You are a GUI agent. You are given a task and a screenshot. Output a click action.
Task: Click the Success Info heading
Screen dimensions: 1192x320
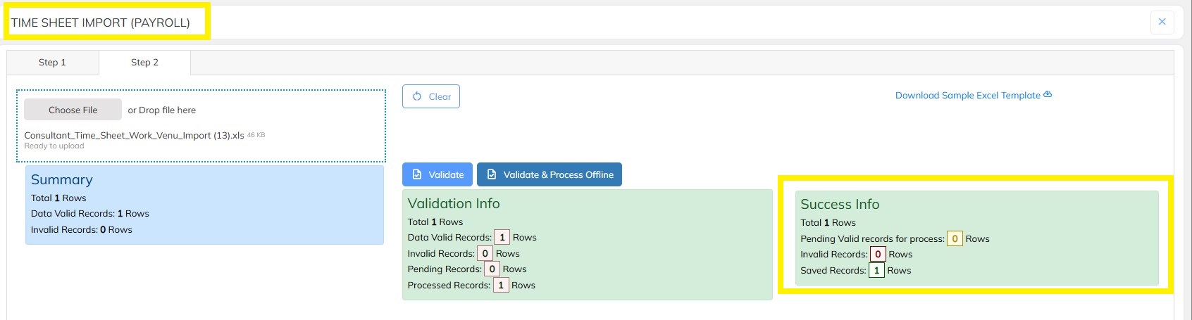click(840, 204)
